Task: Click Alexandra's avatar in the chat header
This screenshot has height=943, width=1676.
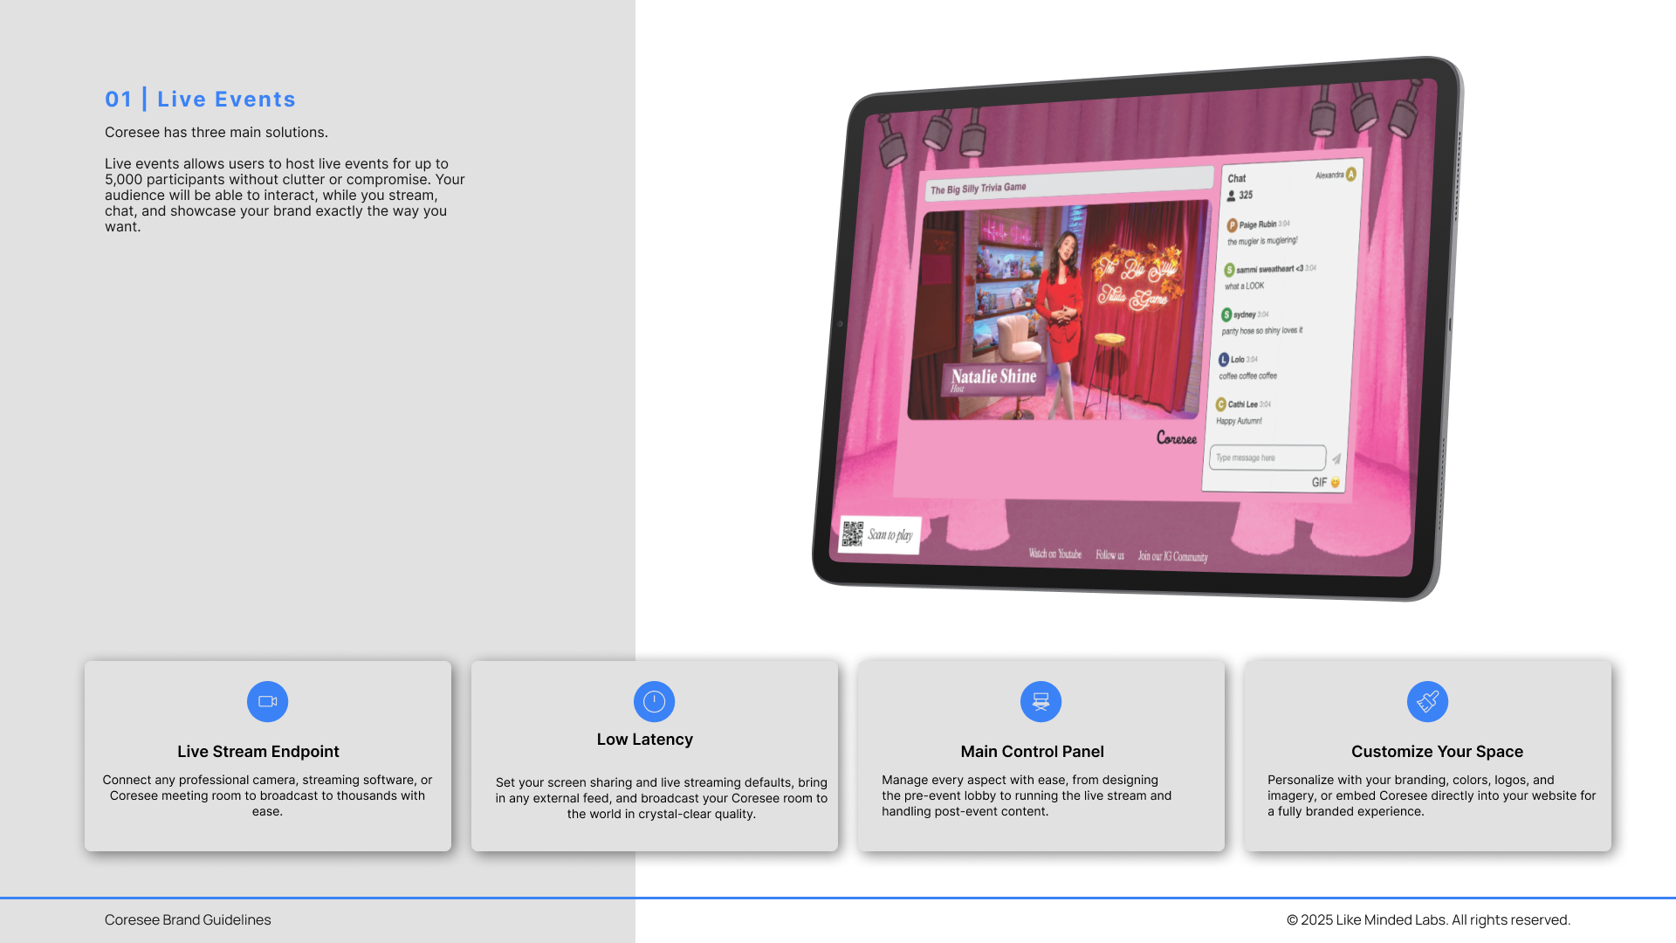Action: coord(1351,174)
